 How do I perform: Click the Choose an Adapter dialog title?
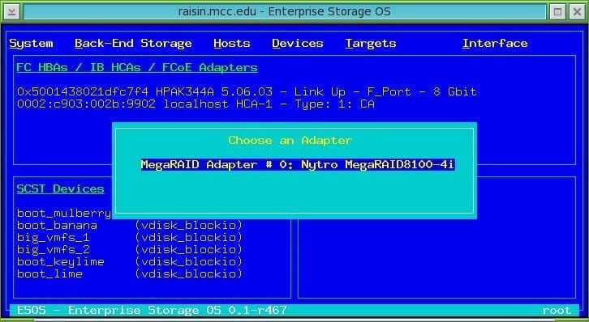click(290, 141)
